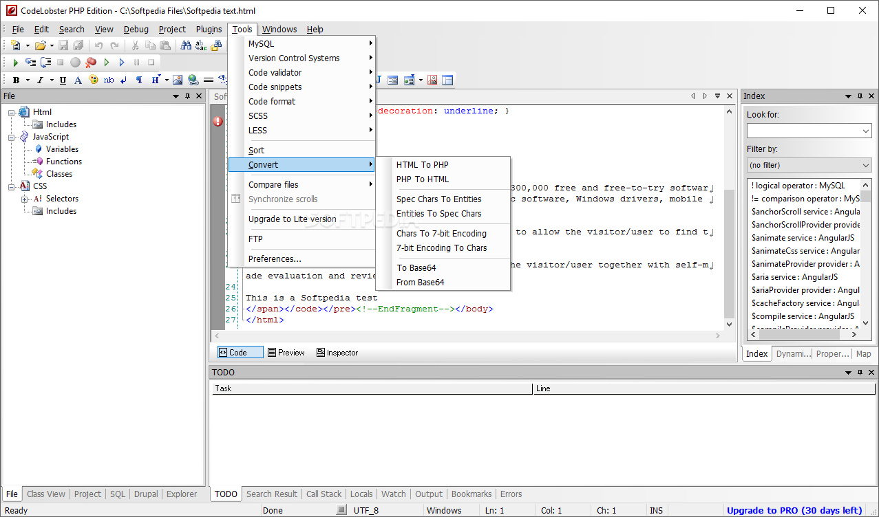Viewport: 879px width, 517px height.
Task: Click the frames layout icon
Action: coord(447,80)
